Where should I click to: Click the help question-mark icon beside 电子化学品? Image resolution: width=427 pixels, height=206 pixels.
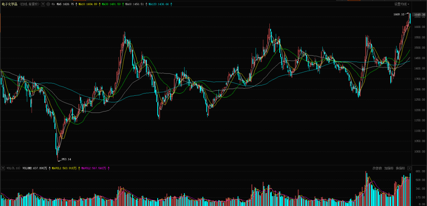(44, 4)
